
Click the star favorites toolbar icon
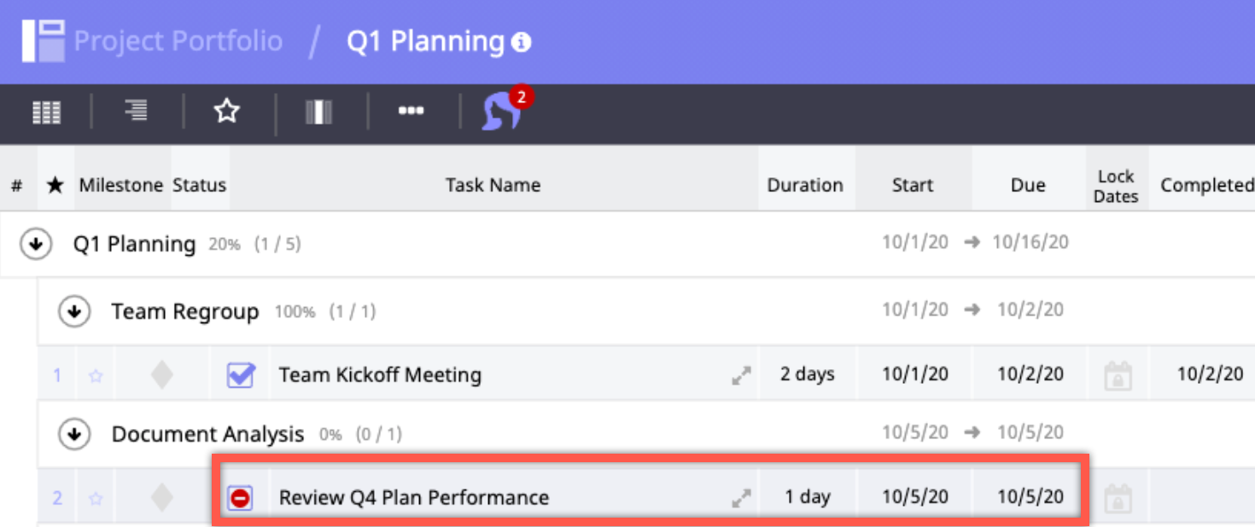227,111
